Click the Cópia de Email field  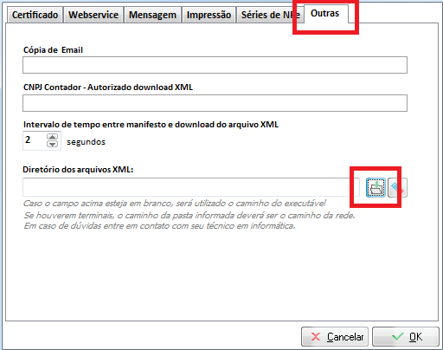point(215,65)
